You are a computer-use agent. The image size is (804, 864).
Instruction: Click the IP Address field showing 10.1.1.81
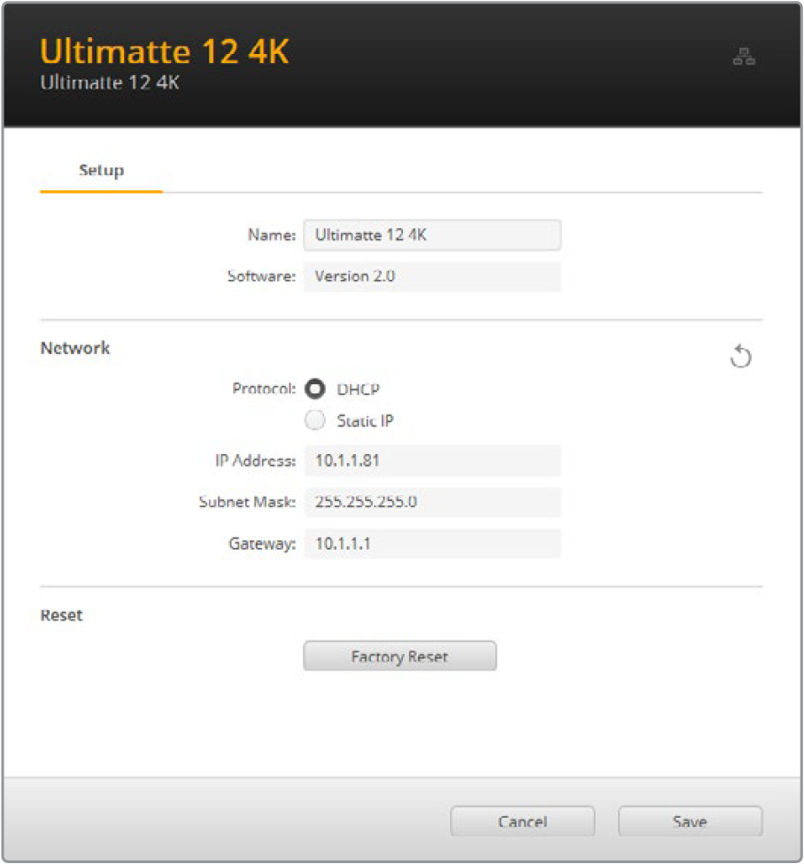[x=432, y=461]
